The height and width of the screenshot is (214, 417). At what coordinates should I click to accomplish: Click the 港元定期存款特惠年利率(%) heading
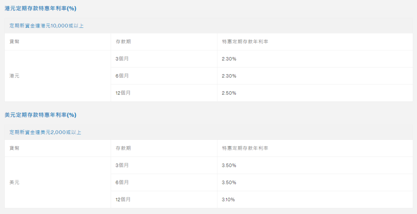pyautogui.click(x=40, y=8)
